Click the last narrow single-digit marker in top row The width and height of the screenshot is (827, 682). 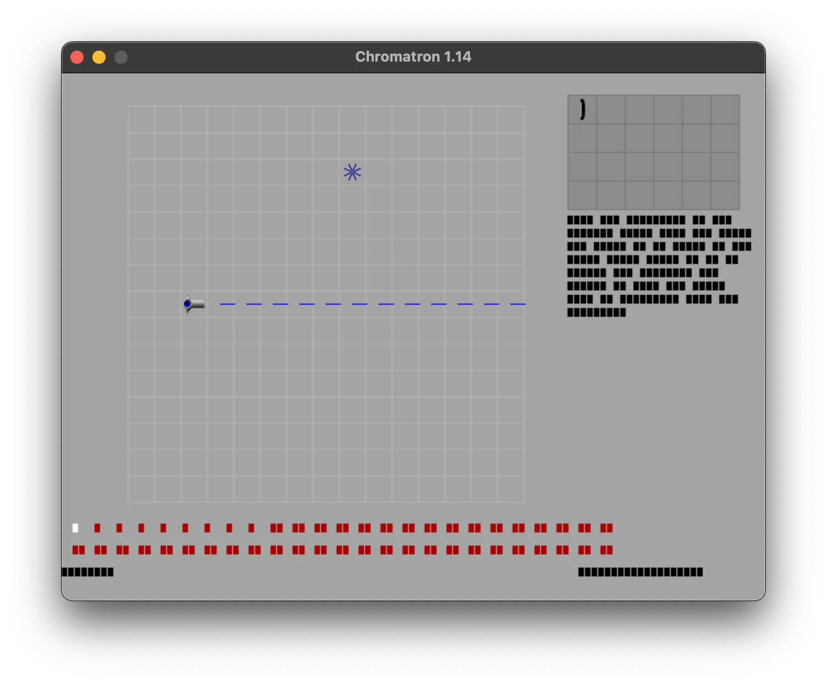click(x=251, y=528)
